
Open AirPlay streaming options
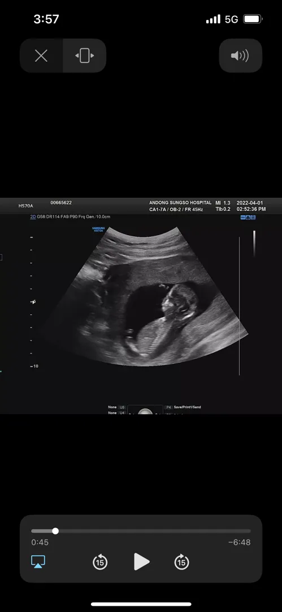tap(38, 562)
